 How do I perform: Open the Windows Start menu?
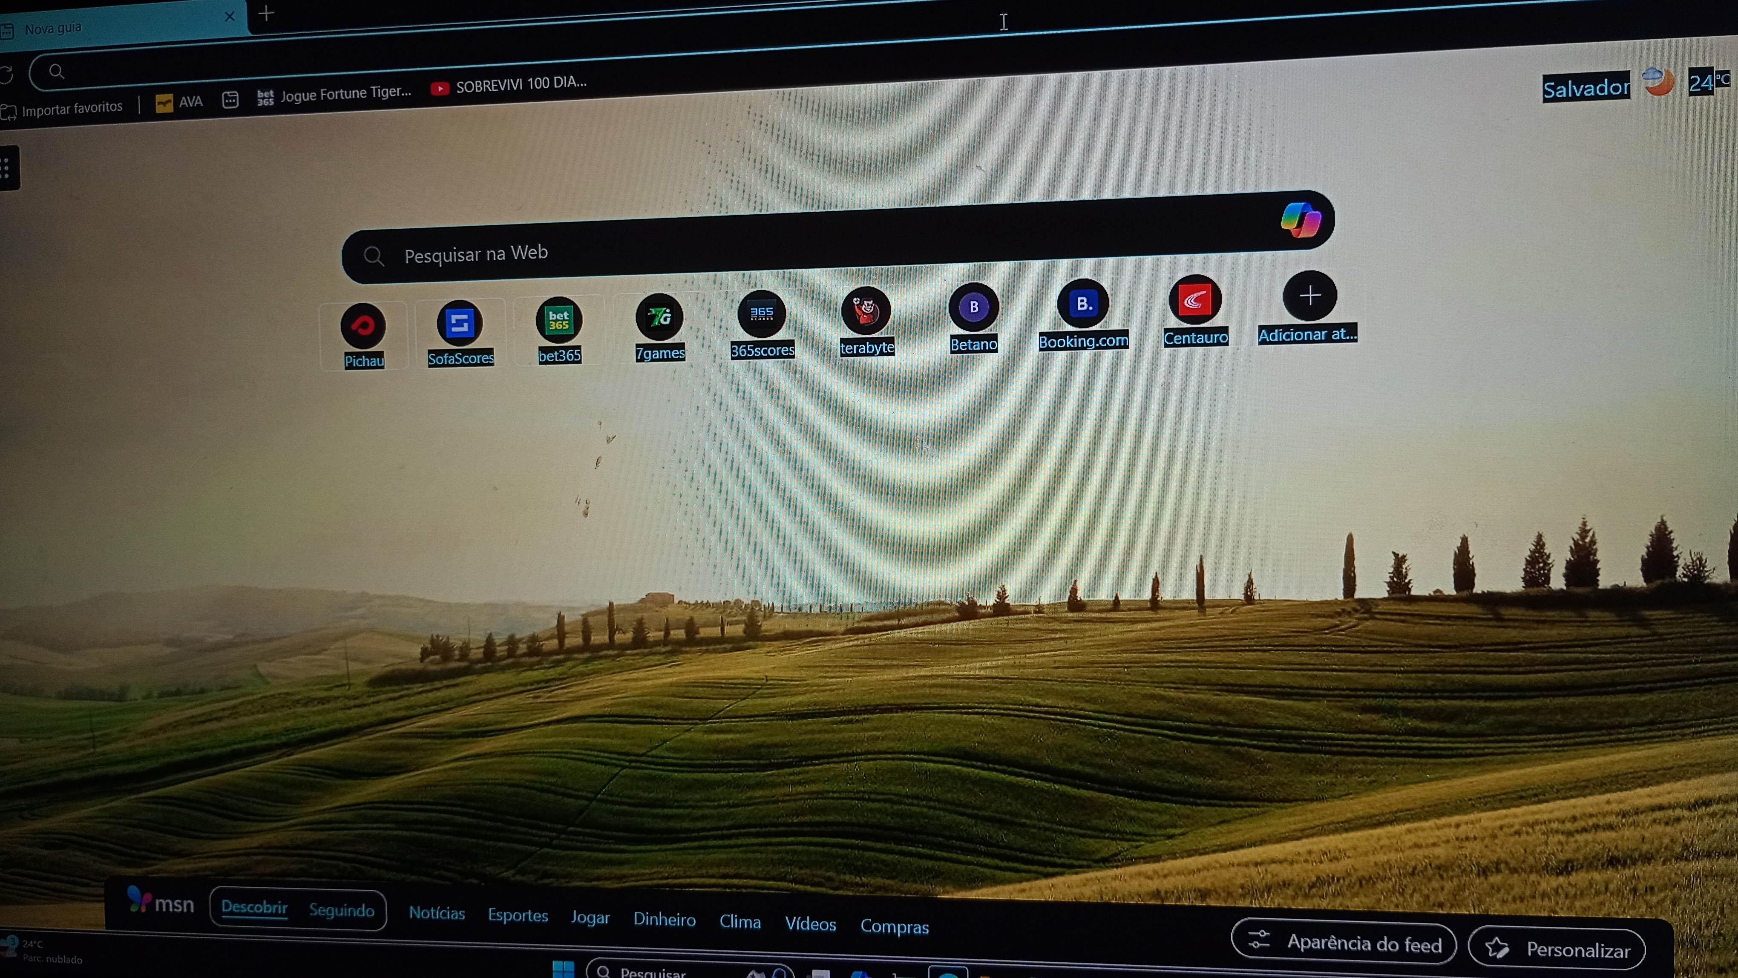coord(563,969)
